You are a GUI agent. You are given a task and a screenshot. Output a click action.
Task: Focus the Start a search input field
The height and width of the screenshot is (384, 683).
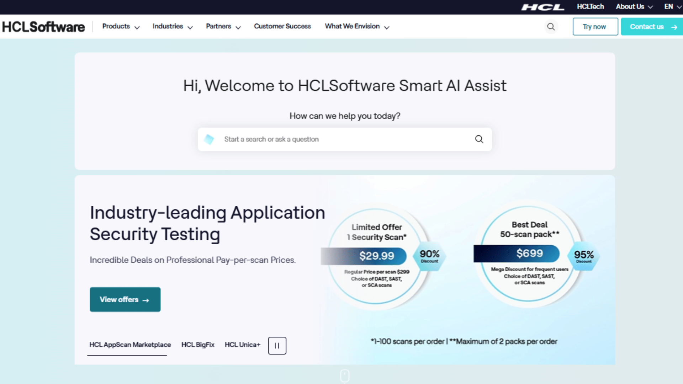click(345, 139)
